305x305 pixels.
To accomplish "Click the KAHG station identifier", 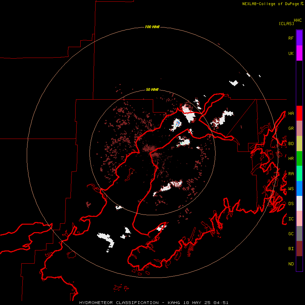I will [174, 303].
